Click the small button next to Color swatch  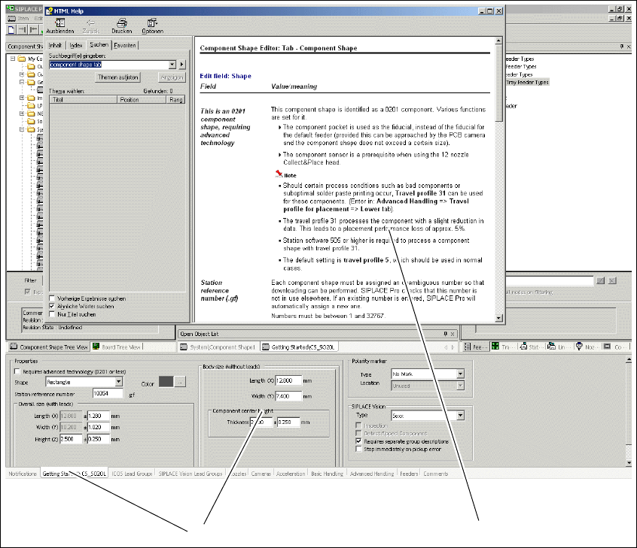tap(179, 383)
